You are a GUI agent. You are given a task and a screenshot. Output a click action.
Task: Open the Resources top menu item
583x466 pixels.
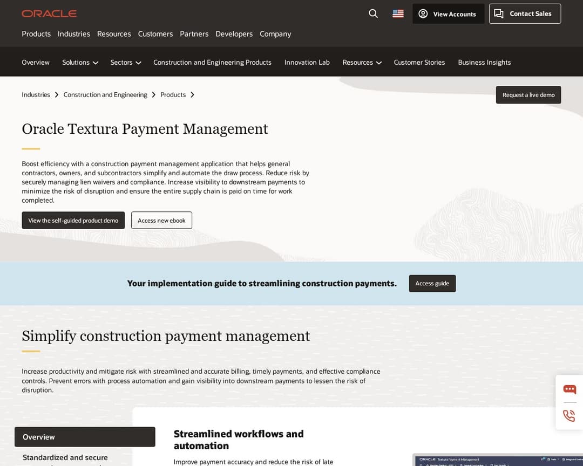114,34
